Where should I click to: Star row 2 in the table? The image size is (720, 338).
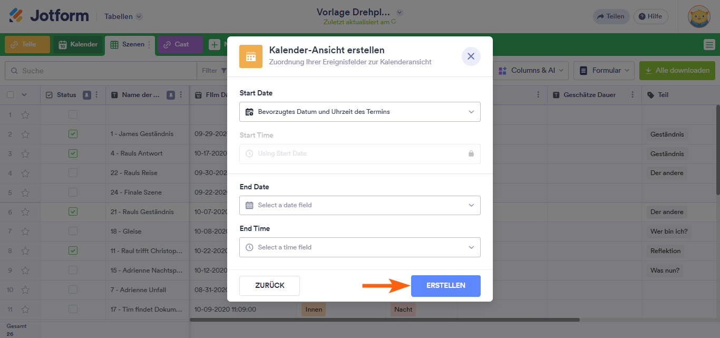[x=25, y=134]
